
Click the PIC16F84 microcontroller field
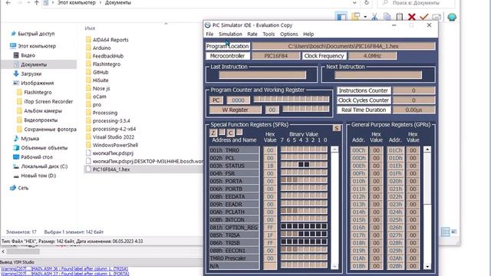[276, 56]
